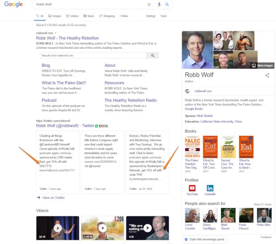Image resolution: width=276 pixels, height=244 pixels.
Task: Clear the search box with the X icon
Action: [x=149, y=4]
